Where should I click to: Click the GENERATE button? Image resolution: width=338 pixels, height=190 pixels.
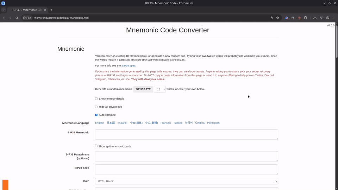(x=143, y=89)
